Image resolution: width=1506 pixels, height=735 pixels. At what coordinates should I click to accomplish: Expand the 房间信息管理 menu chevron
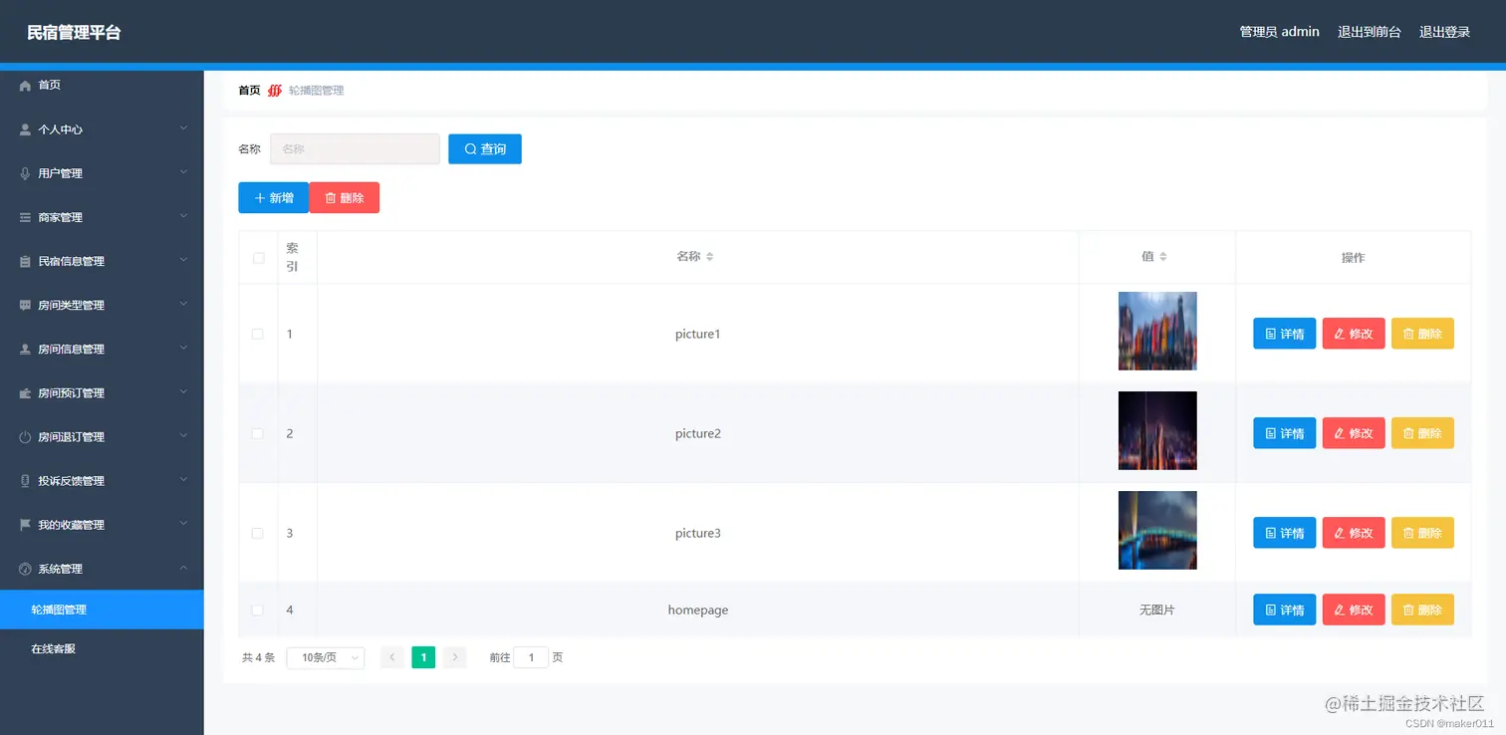[183, 348]
